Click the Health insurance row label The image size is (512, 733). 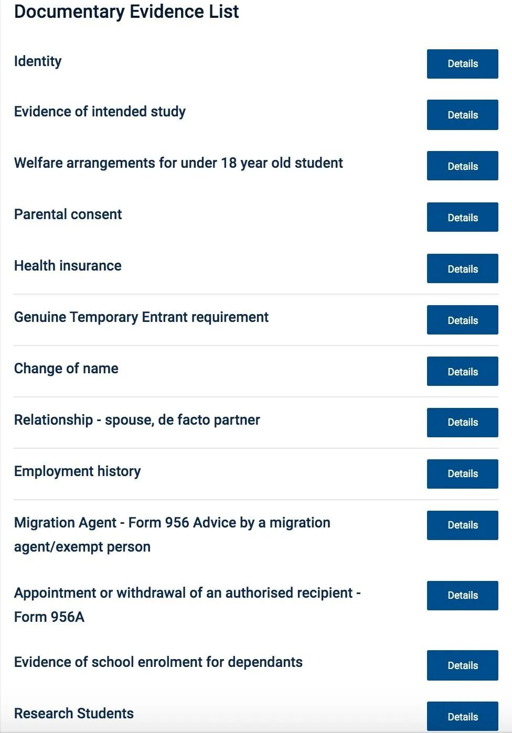[68, 266]
